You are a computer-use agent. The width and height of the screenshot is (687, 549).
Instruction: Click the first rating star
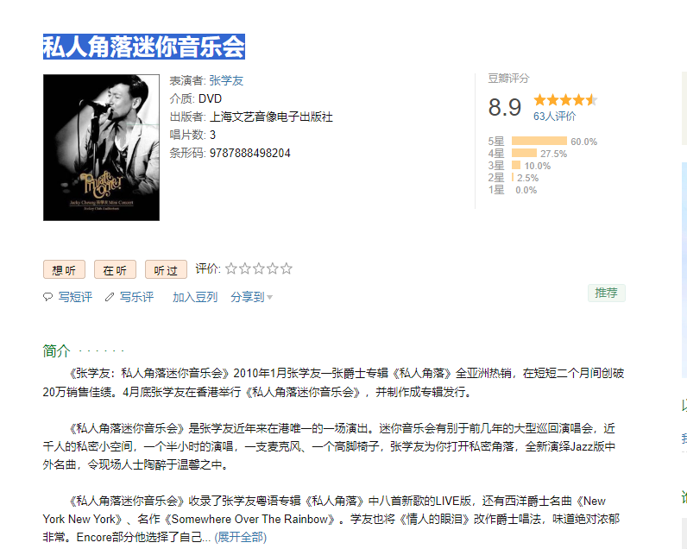[231, 268]
